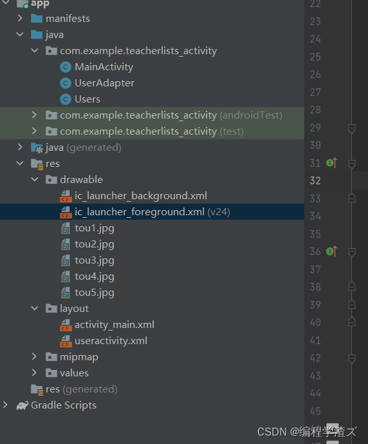Click the res (generated) folder icon
368x444 pixels.
pyautogui.click(x=37, y=390)
